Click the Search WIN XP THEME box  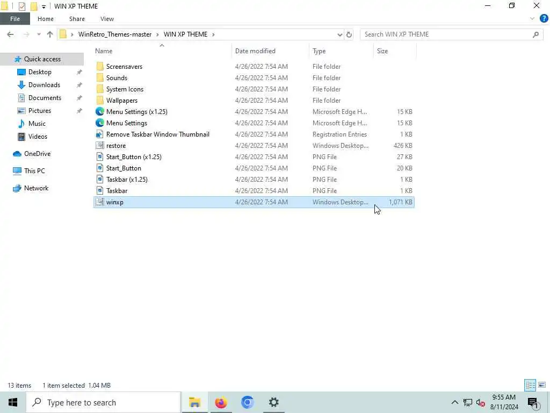[451, 34]
